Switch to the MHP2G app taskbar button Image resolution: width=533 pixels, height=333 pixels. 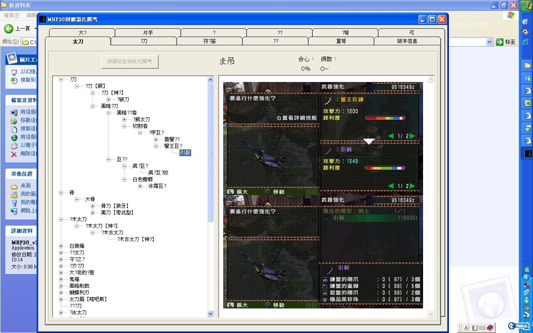pos(528,154)
